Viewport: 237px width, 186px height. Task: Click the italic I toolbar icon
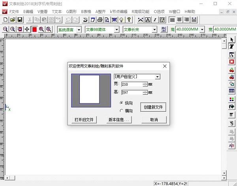(155, 20)
